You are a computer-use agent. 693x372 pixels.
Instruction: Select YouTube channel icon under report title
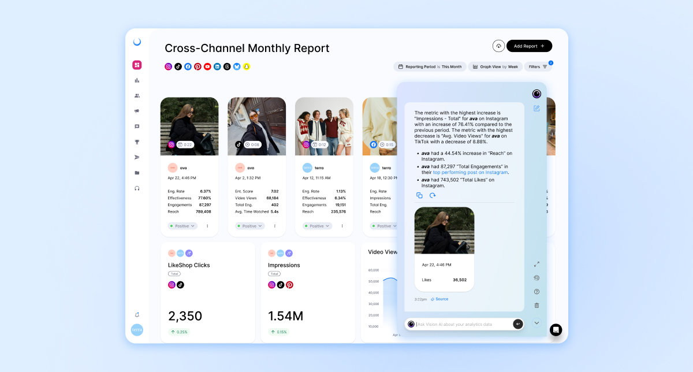coord(207,66)
